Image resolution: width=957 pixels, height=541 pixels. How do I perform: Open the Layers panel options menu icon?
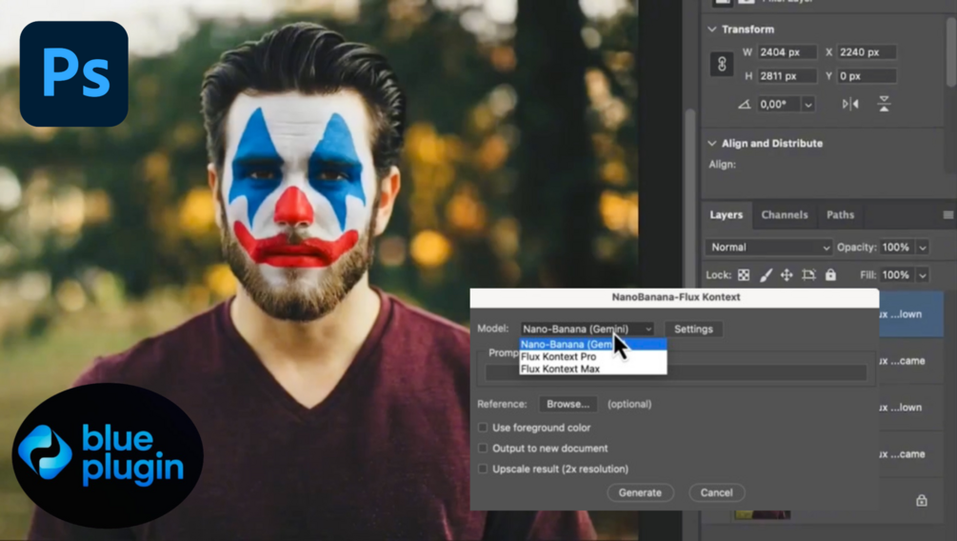pyautogui.click(x=947, y=215)
